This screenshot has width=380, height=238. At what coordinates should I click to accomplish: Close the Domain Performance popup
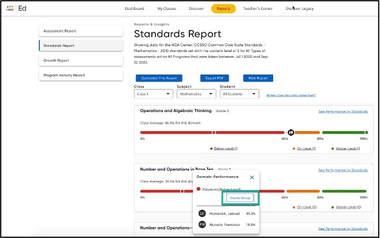252,177
